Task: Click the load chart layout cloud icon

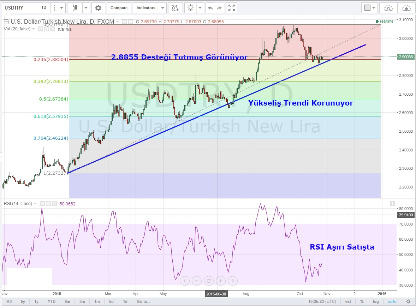Action: [x=388, y=8]
